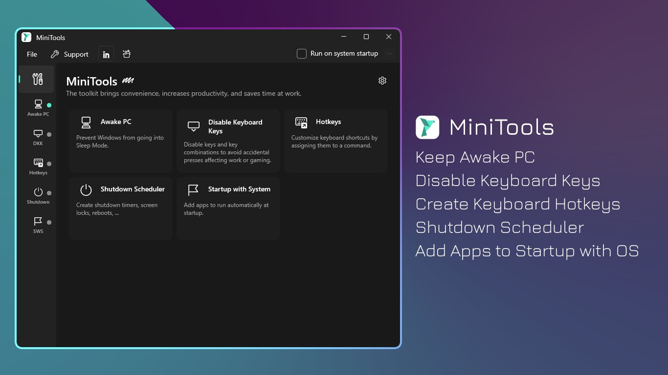This screenshot has width=668, height=375.
Task: Click the AI sparkle icon in menu bar
Action: pos(127,54)
